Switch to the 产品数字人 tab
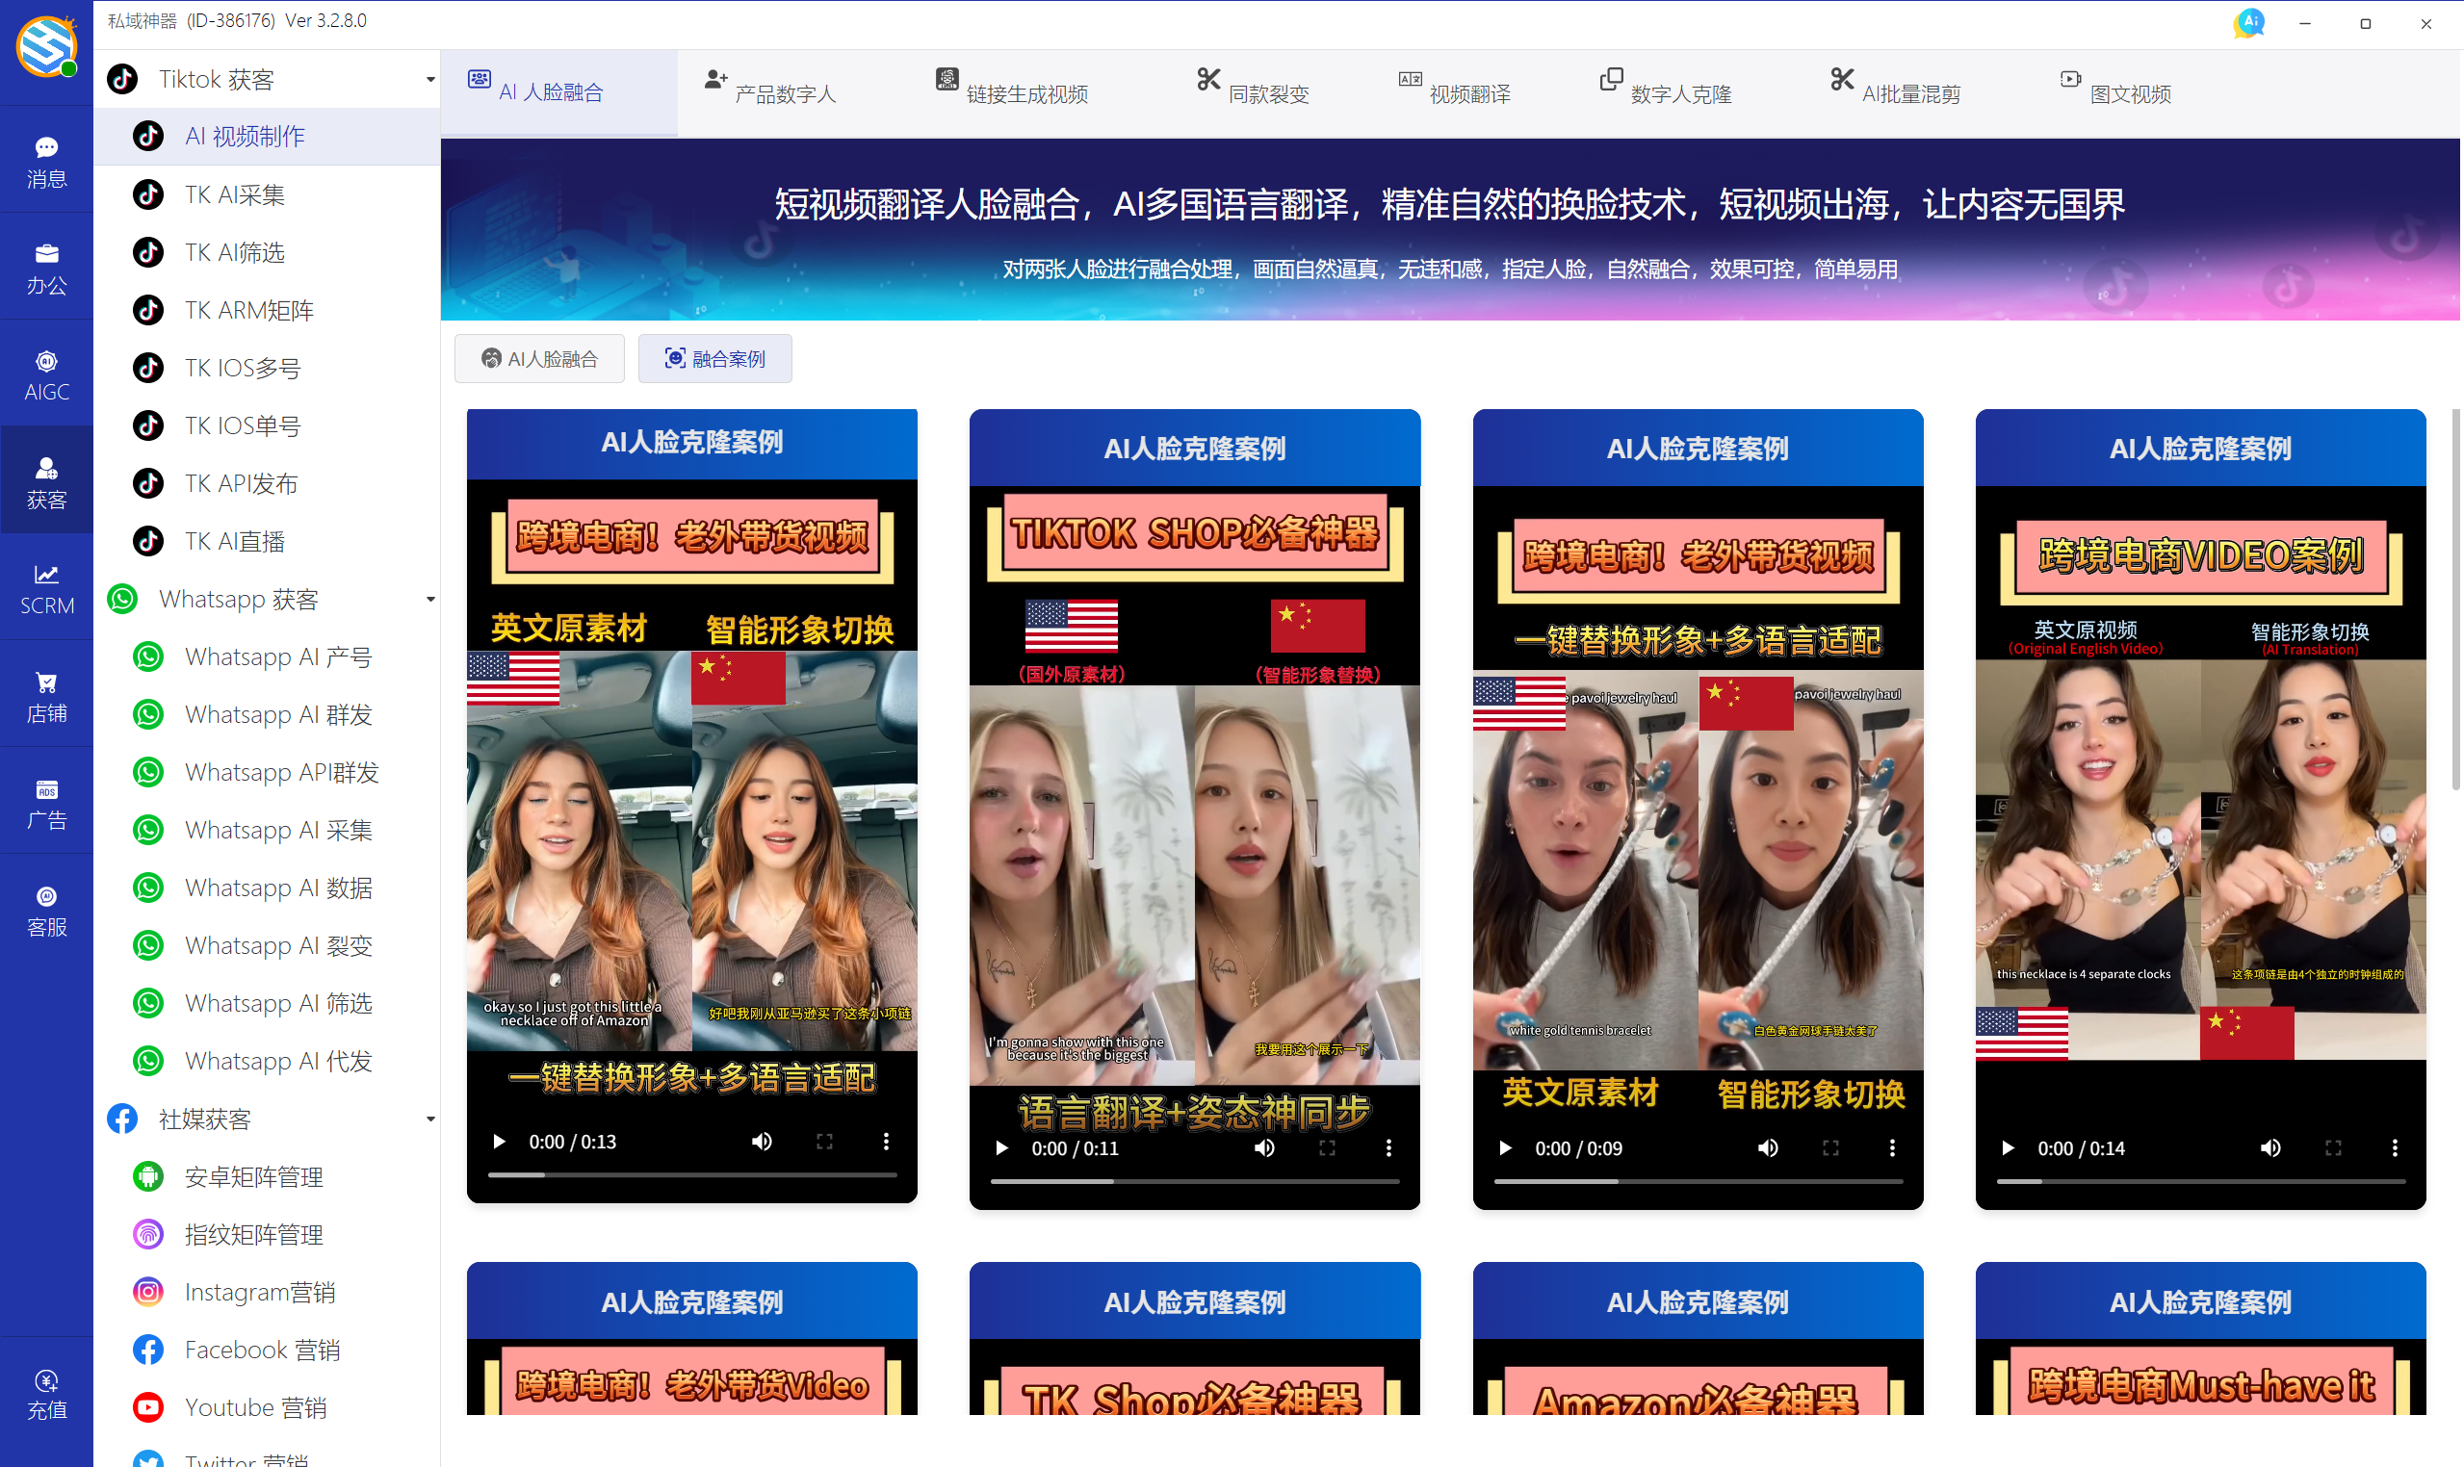 tap(771, 92)
